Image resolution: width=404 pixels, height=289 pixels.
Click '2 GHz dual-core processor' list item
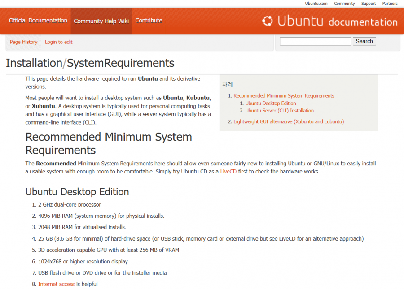(70, 205)
